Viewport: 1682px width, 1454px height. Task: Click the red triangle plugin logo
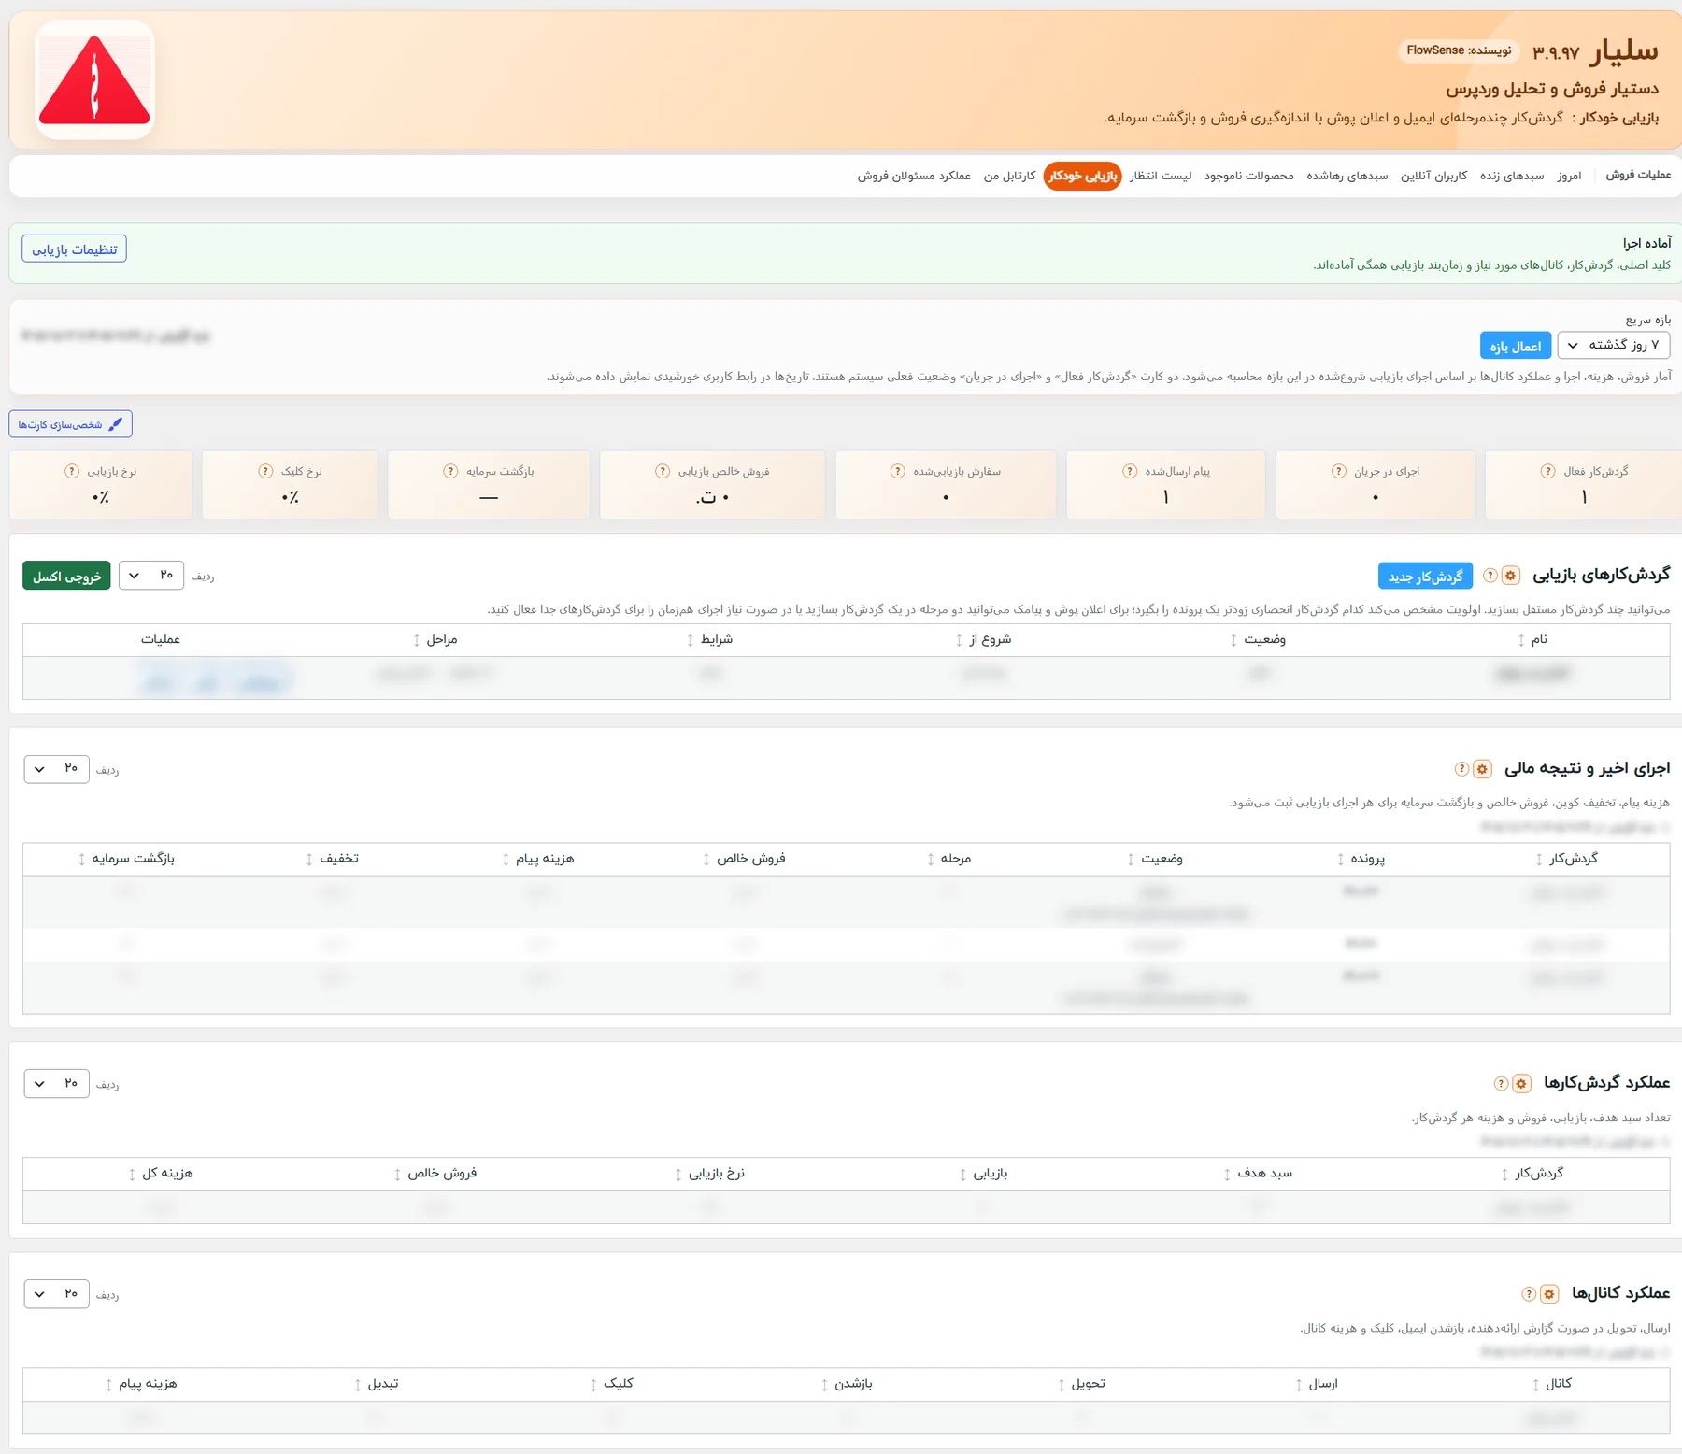[94, 80]
